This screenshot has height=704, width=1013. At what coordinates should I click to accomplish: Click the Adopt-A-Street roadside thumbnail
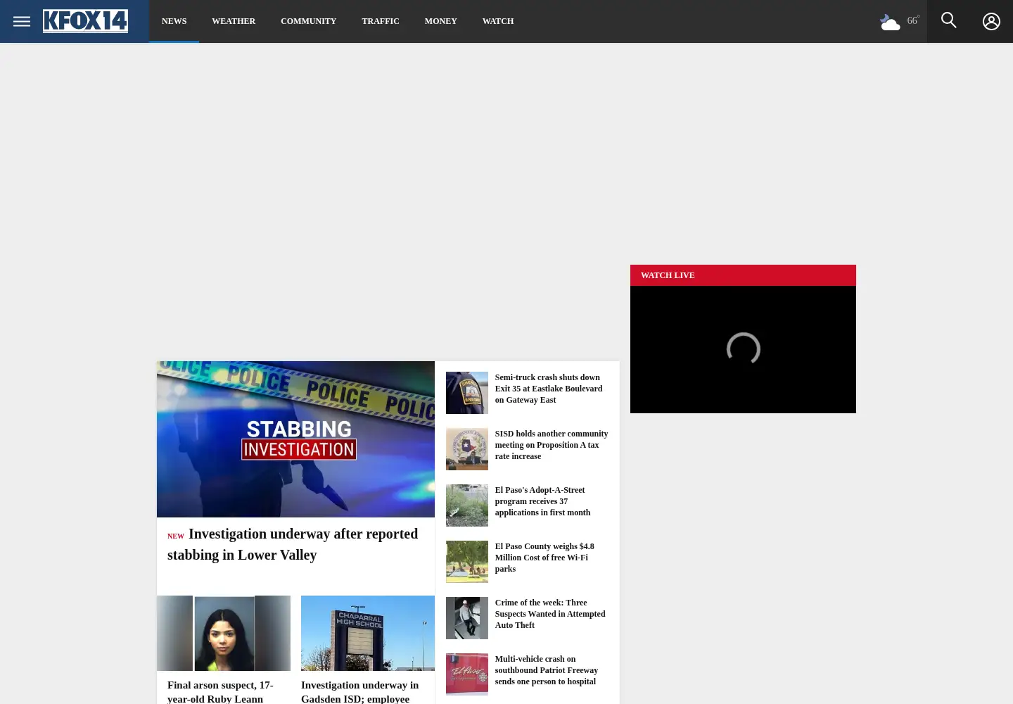click(x=467, y=505)
